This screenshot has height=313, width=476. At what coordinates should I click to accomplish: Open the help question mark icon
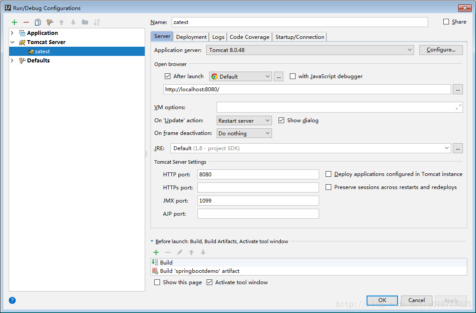12,300
